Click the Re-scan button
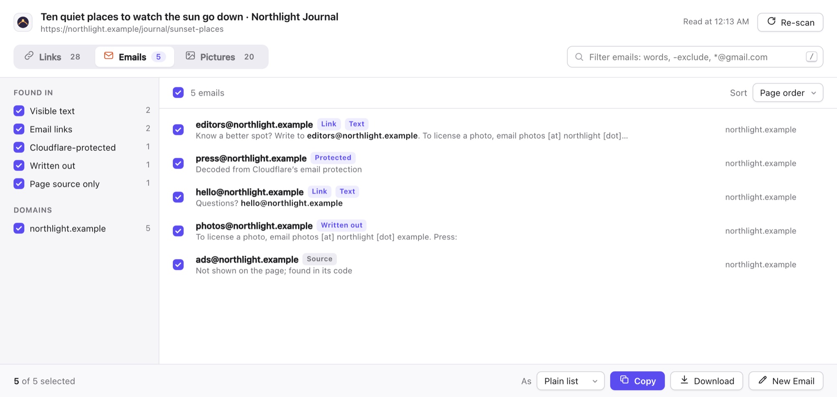The height and width of the screenshot is (397, 837). [790, 22]
